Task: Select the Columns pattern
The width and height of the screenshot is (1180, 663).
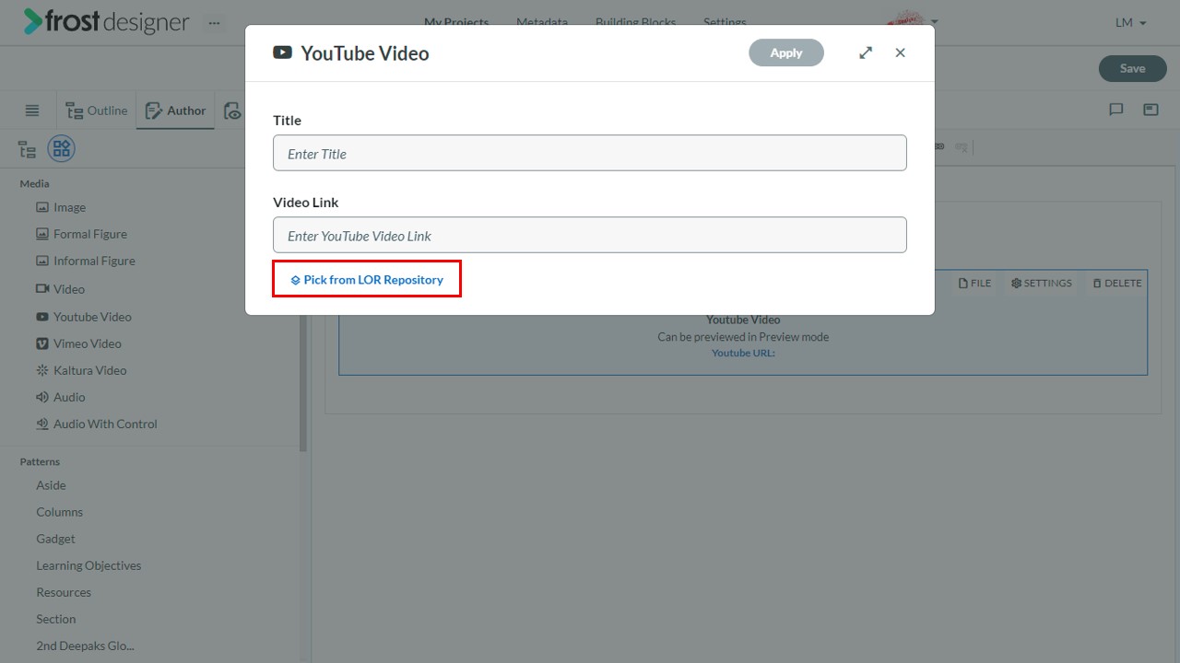Action: [x=59, y=512]
